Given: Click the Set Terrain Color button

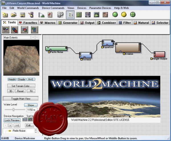Looking at the screenshot, I should click(21, 86).
